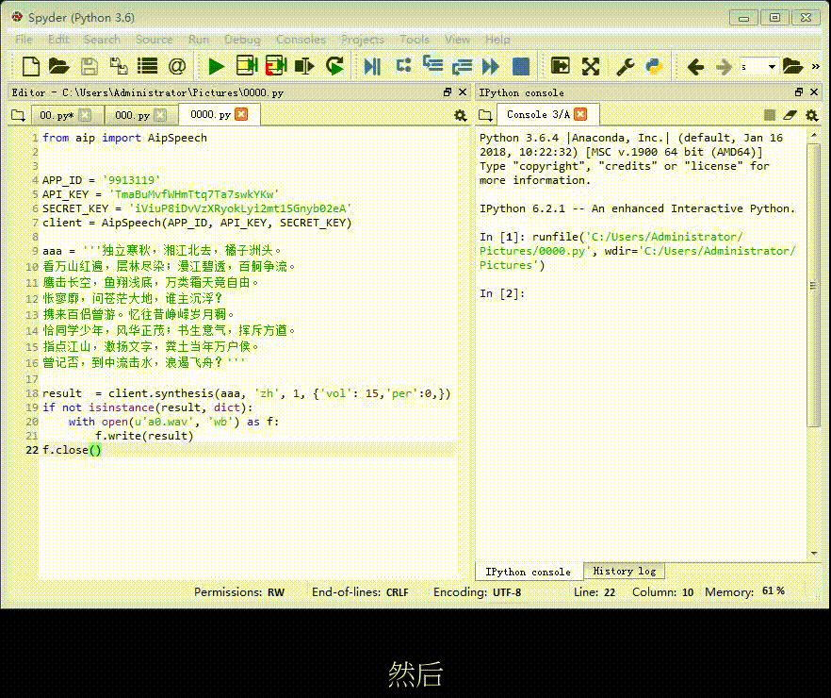
Task: Open the IPython console options gear
Action: 811,115
